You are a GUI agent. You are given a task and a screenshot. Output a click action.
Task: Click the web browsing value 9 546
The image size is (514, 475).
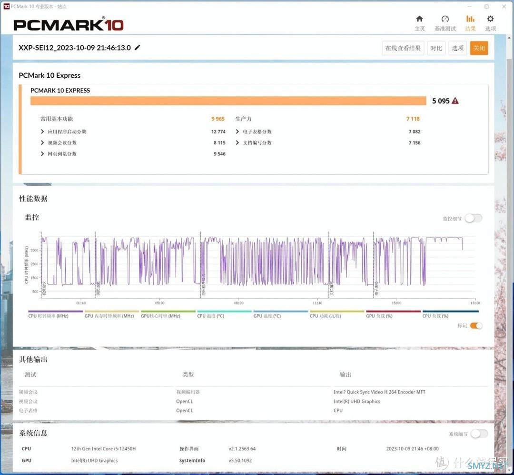pyautogui.click(x=219, y=153)
